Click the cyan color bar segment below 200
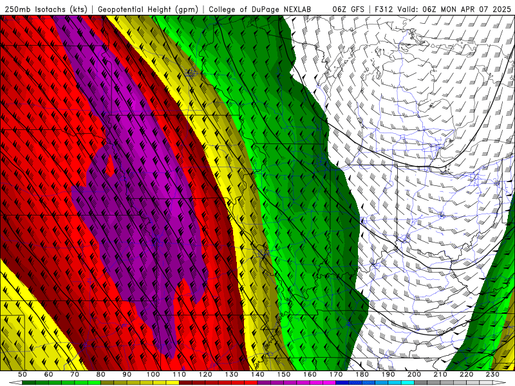515x386 pixels. point(407,383)
